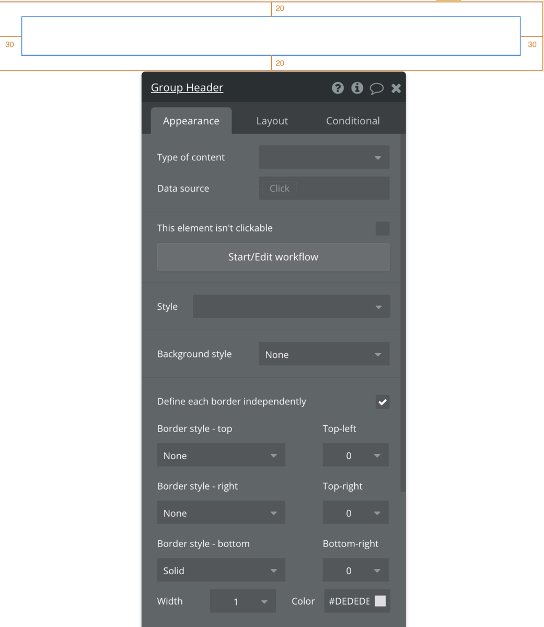Click the border color swatch
This screenshot has width=544, height=627.
pos(380,601)
